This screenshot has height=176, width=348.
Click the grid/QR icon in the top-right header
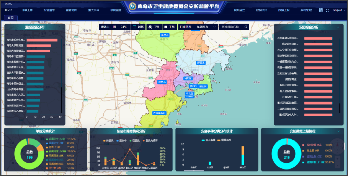pyautogui.click(x=321, y=10)
